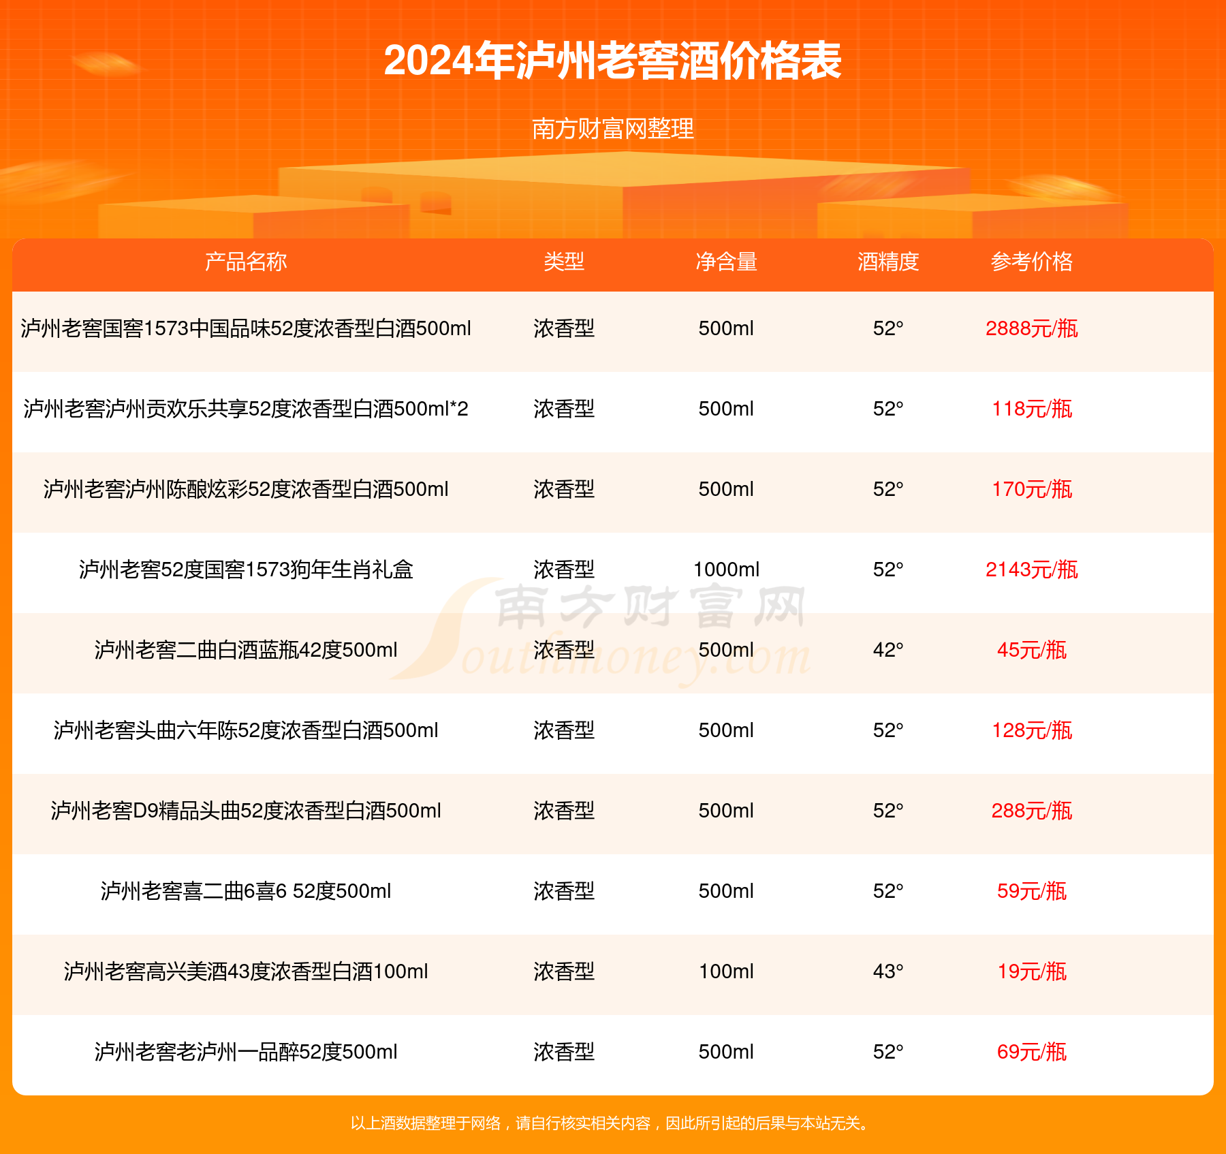Select product 泸州老窖老泸州一品醉52度500ml
Screen dimensions: 1226x1154
pyautogui.click(x=246, y=1052)
